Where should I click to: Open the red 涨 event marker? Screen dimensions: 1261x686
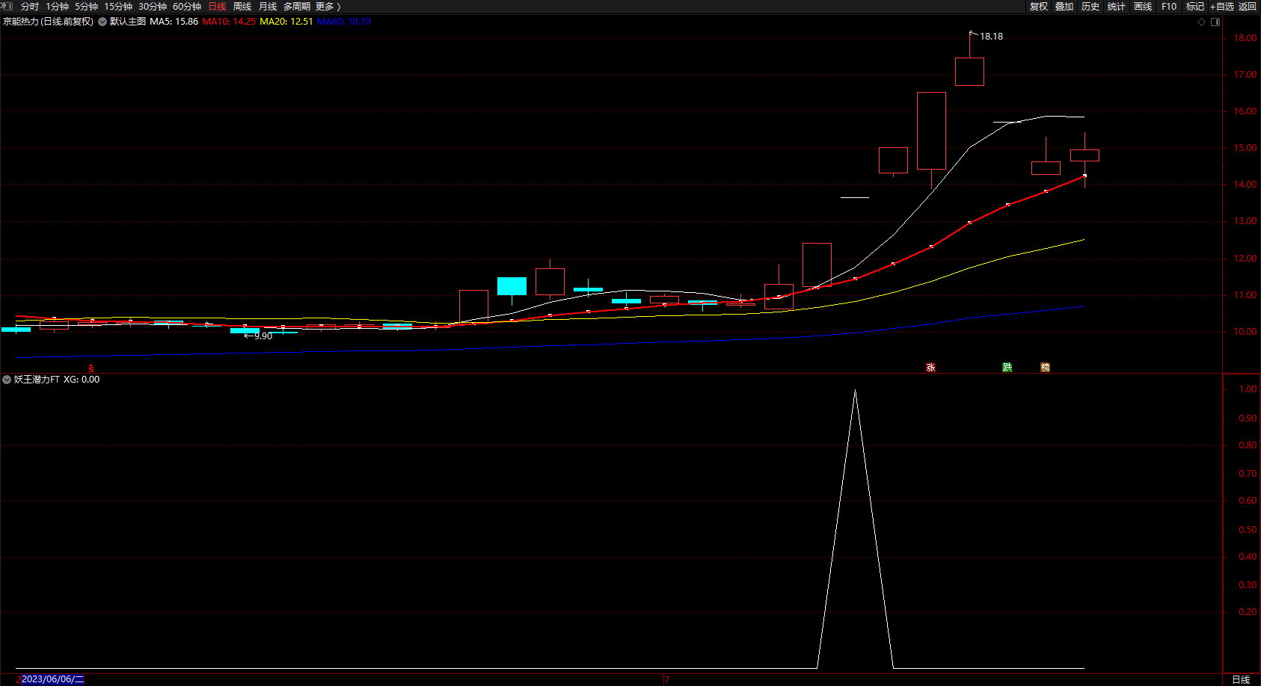tap(930, 367)
